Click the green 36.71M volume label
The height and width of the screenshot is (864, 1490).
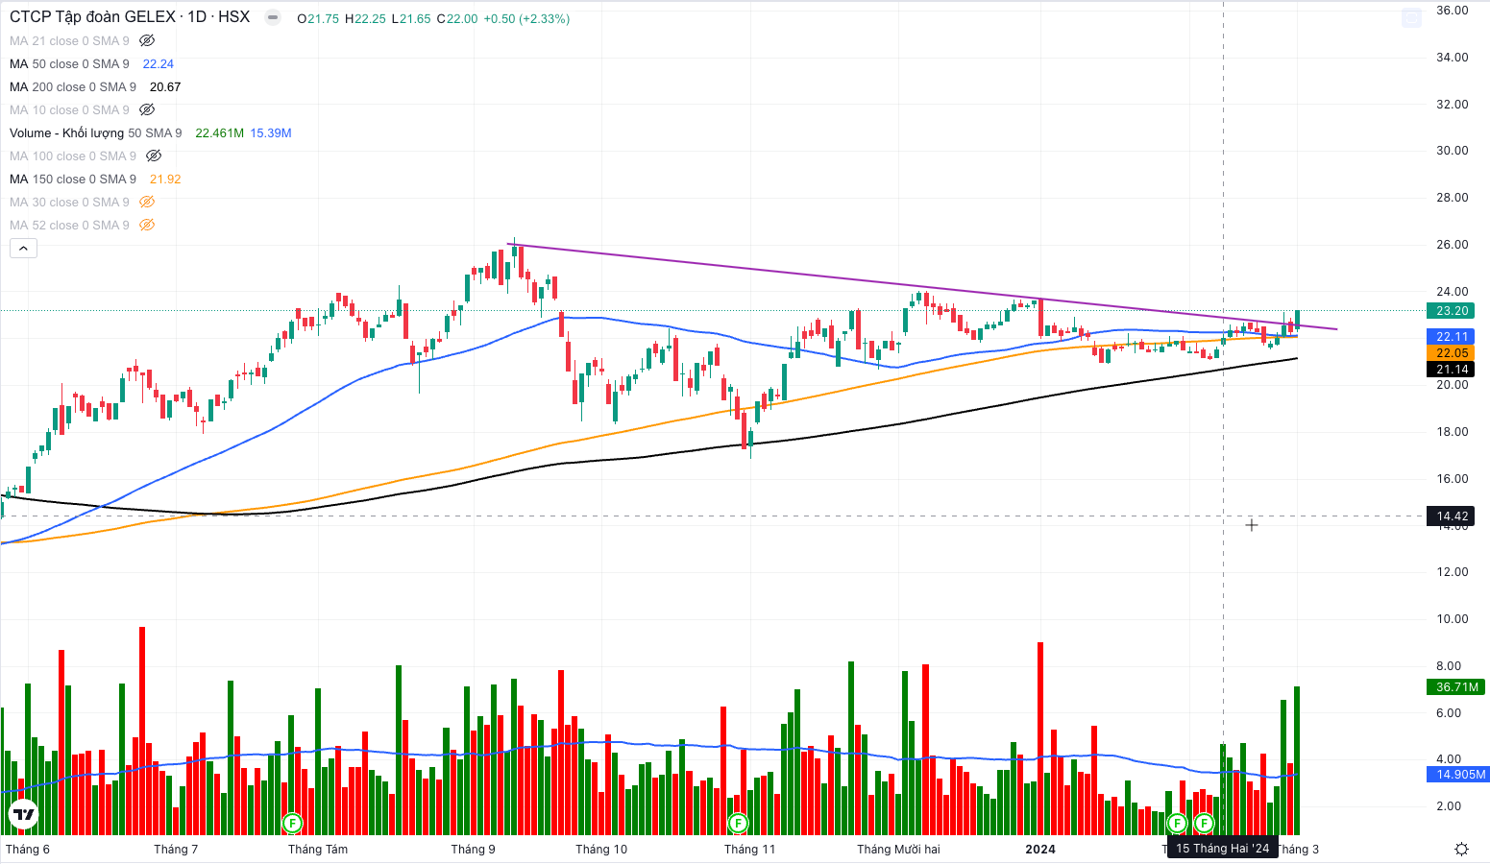(x=1456, y=686)
